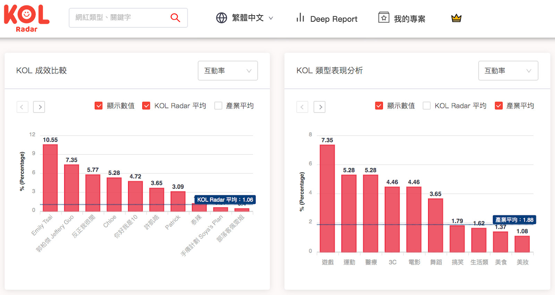Click the Deep Report bar chart icon
Screen dimensions: 555x295
point(300,18)
